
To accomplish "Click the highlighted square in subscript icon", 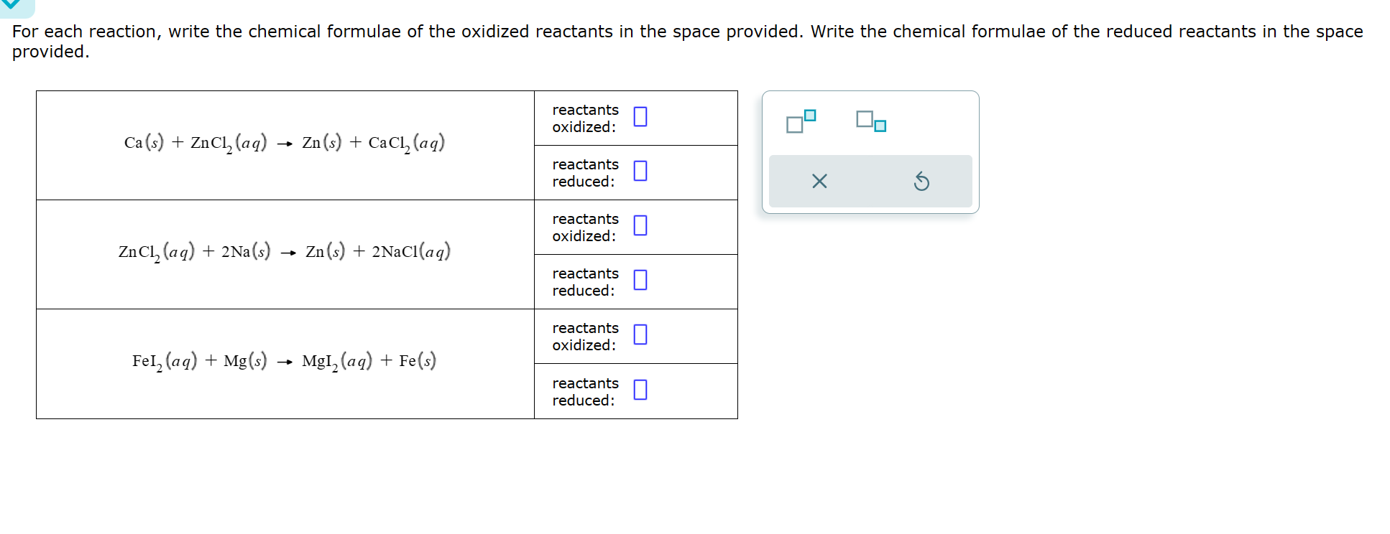I will tap(878, 126).
